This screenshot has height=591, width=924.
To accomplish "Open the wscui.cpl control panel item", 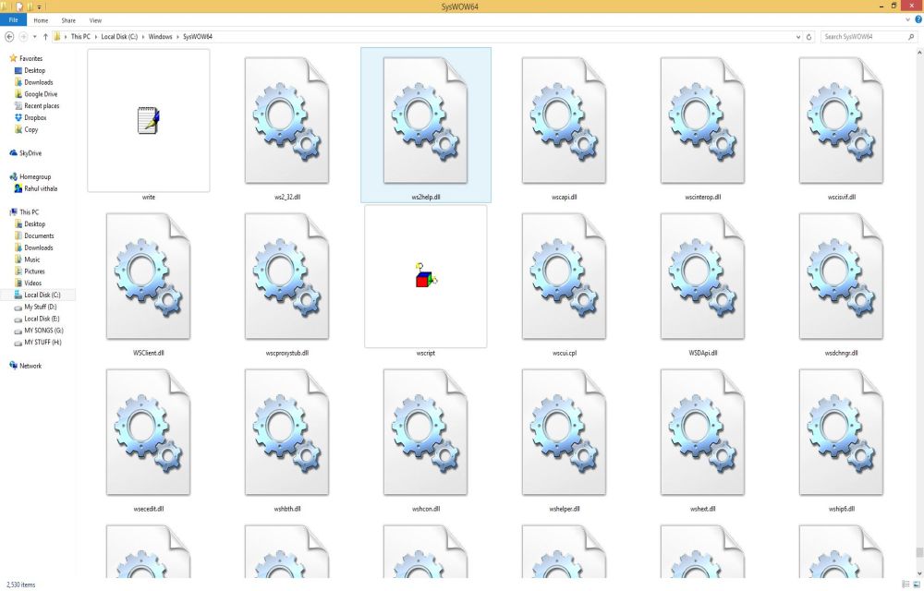I will coord(563,275).
